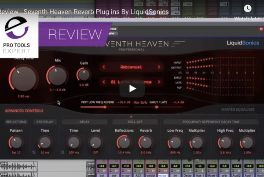Click the 100 ms delay time value

tap(74, 152)
